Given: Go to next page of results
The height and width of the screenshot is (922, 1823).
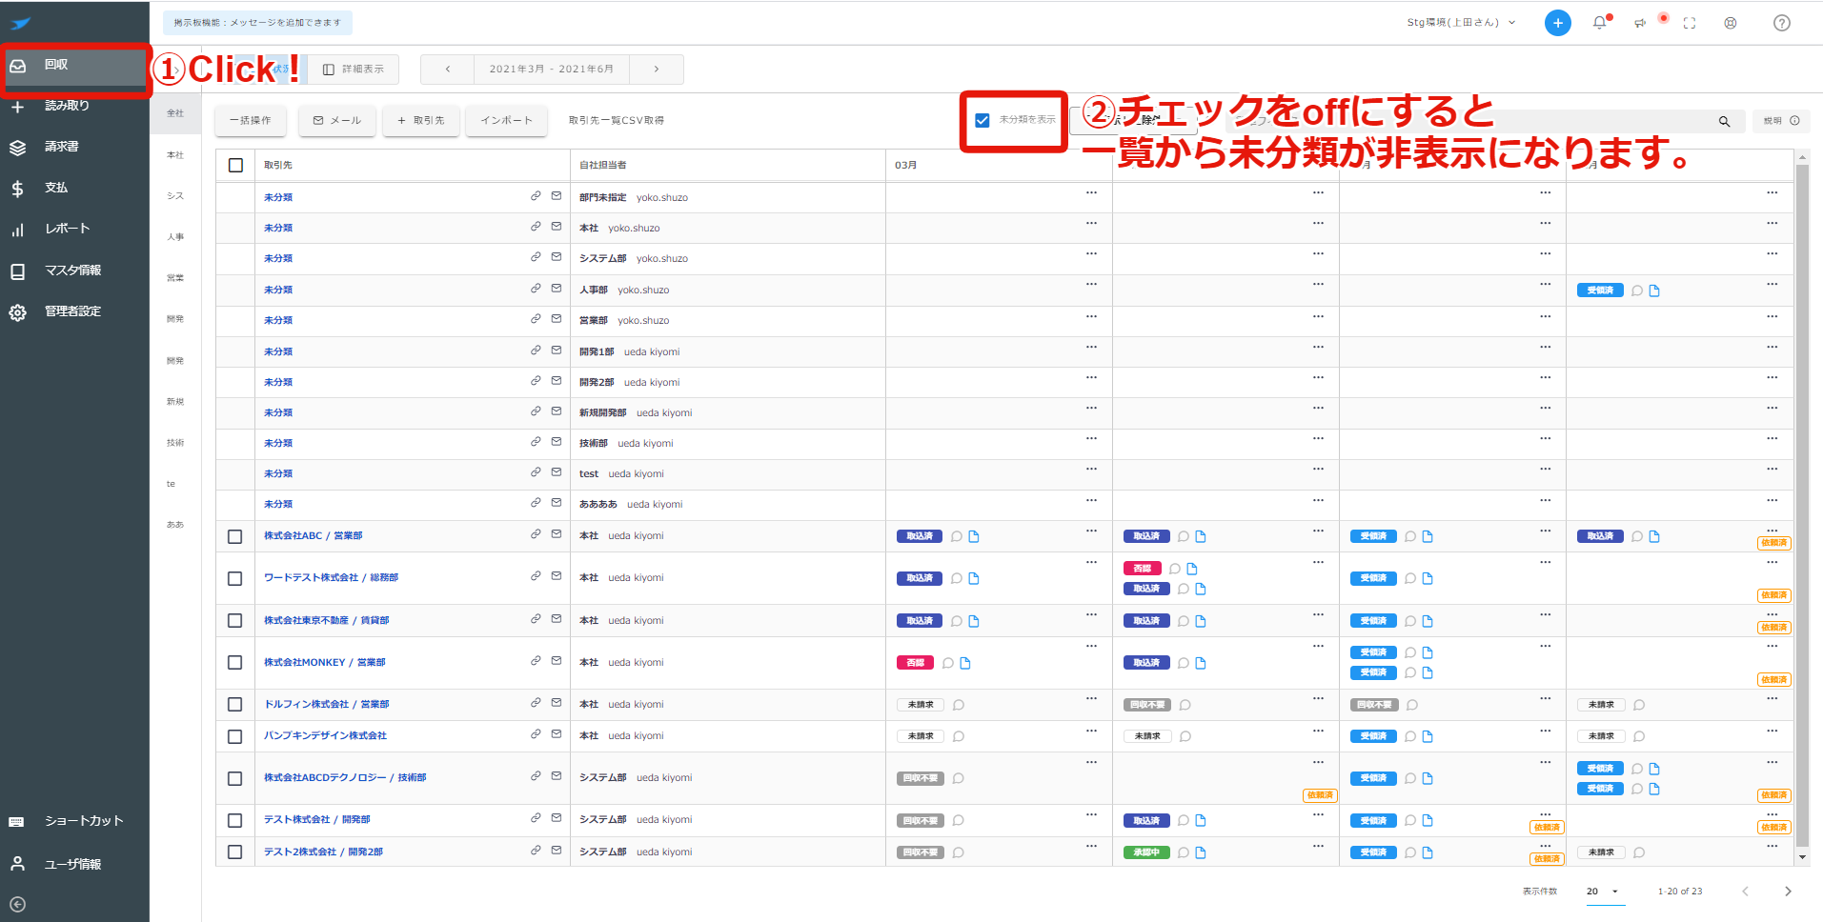Looking at the screenshot, I should point(1788,892).
